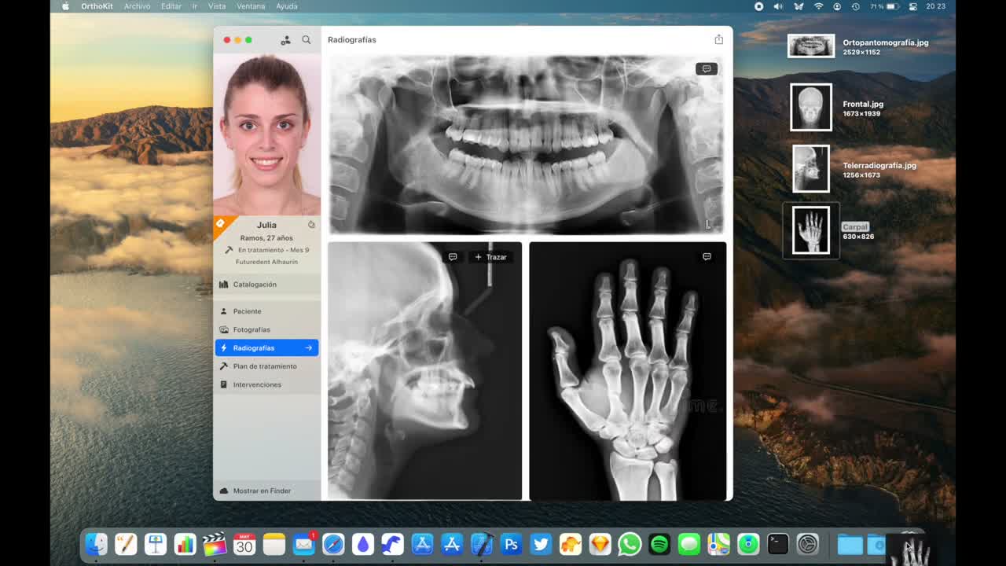Image resolution: width=1006 pixels, height=566 pixels.
Task: Open comment bubble on the lateral skull X-ray
Action: click(x=453, y=257)
